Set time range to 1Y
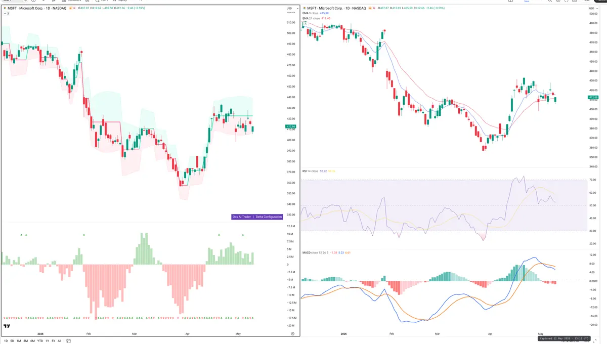Viewport: 607px width, 344px height. (47, 341)
